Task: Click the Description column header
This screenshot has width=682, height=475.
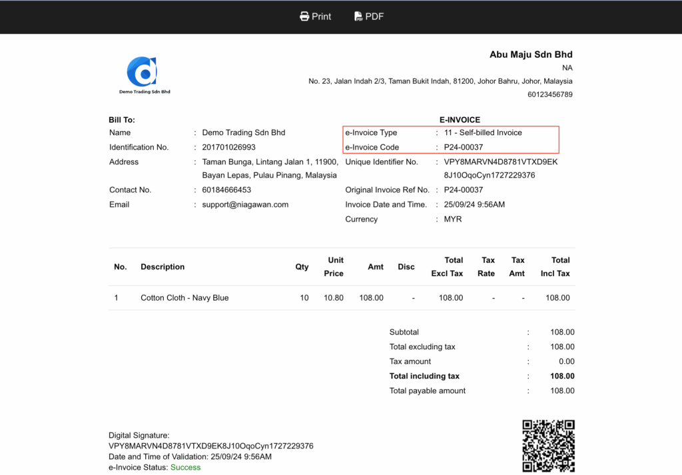Action: (163, 267)
